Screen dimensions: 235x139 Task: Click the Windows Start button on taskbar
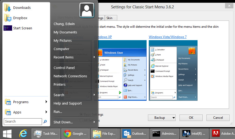pos(7,134)
